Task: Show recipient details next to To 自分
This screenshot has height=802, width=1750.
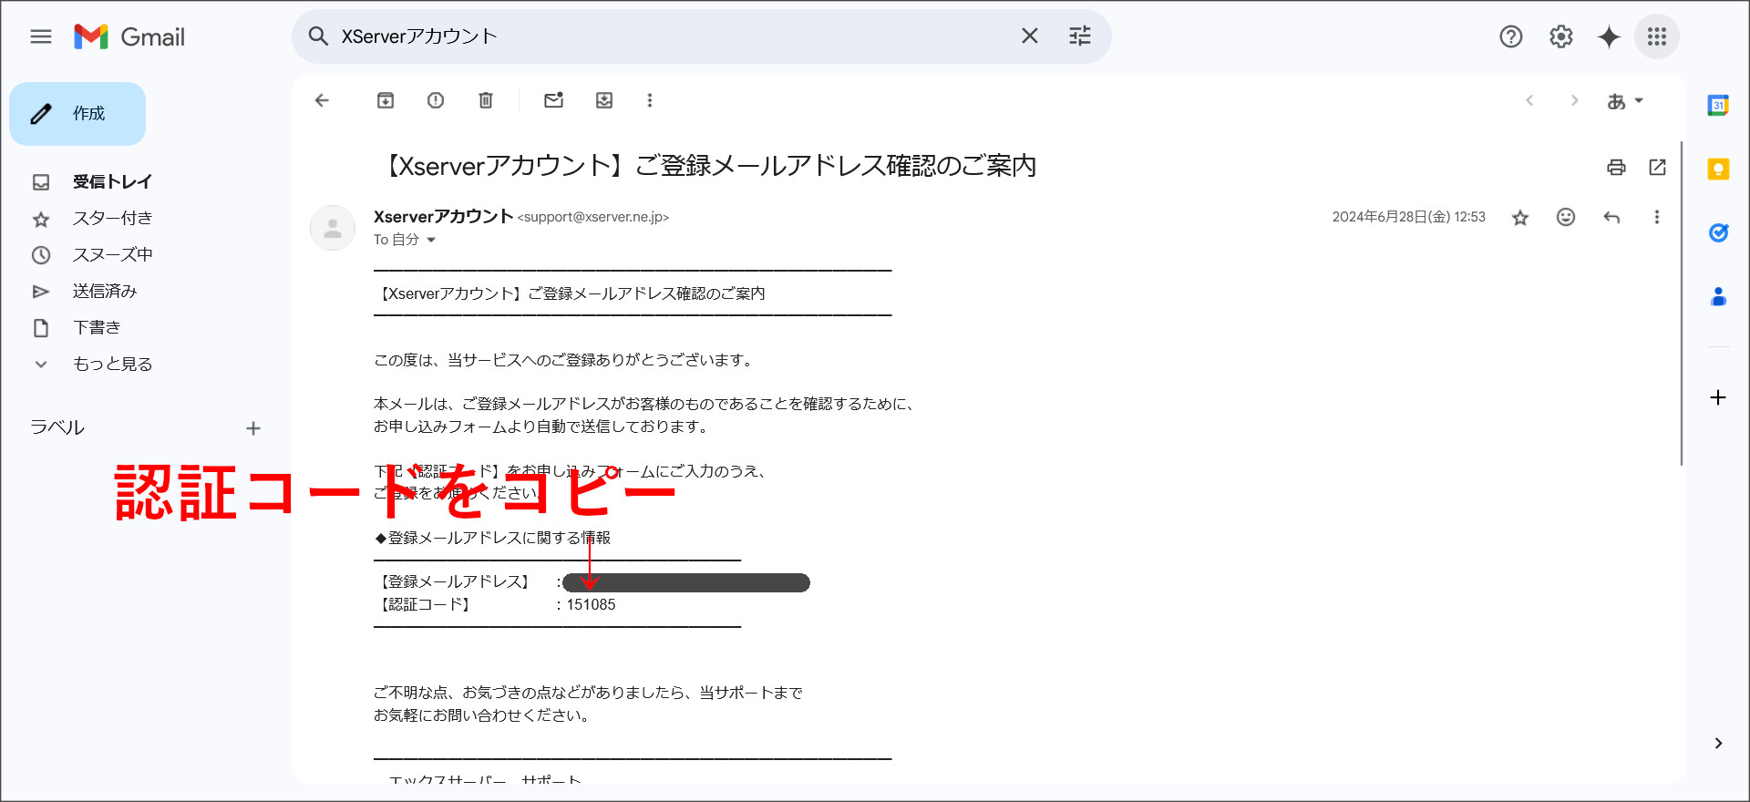Action: click(431, 240)
